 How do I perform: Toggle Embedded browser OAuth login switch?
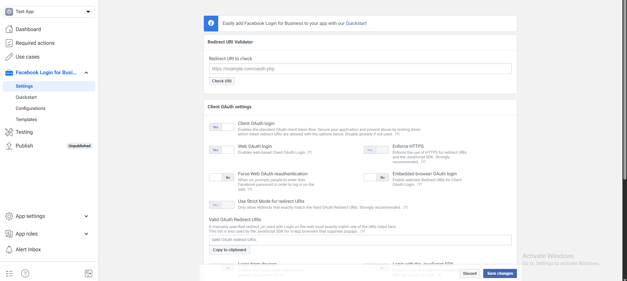(376, 177)
